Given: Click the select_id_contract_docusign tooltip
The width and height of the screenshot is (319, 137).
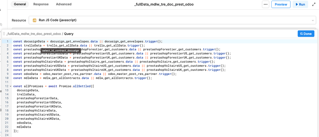Looking at the screenshot, I should (x=60, y=51).
